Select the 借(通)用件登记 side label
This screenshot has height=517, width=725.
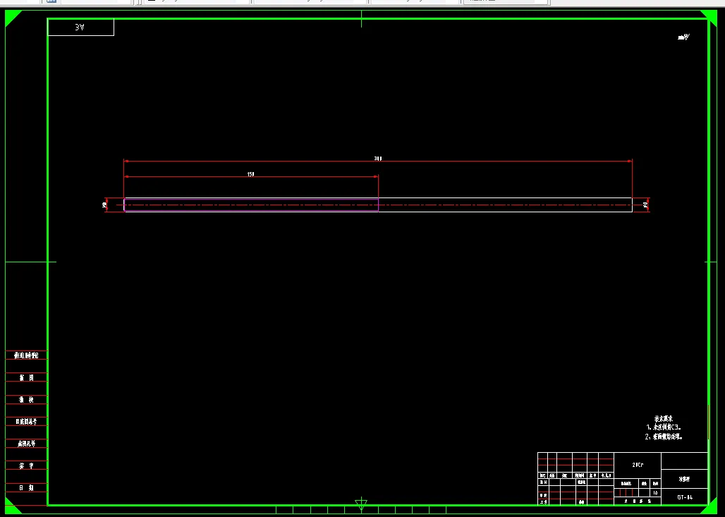point(26,355)
